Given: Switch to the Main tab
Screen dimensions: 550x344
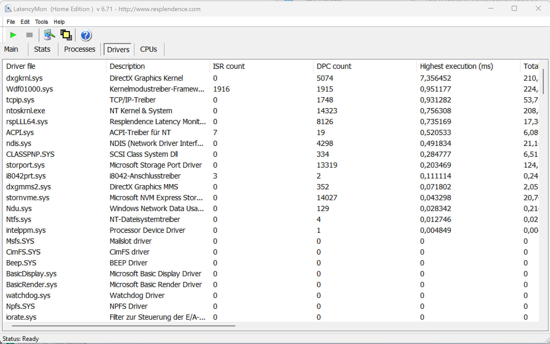Looking at the screenshot, I should point(11,49).
